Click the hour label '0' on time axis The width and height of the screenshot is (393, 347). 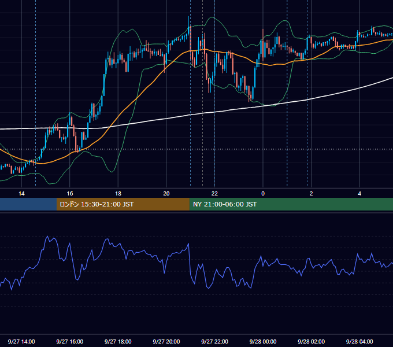(263, 194)
